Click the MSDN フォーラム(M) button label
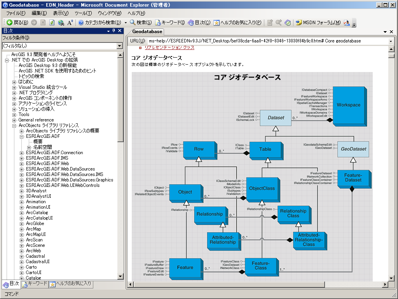Screen dimensions: 398x299 322,23
